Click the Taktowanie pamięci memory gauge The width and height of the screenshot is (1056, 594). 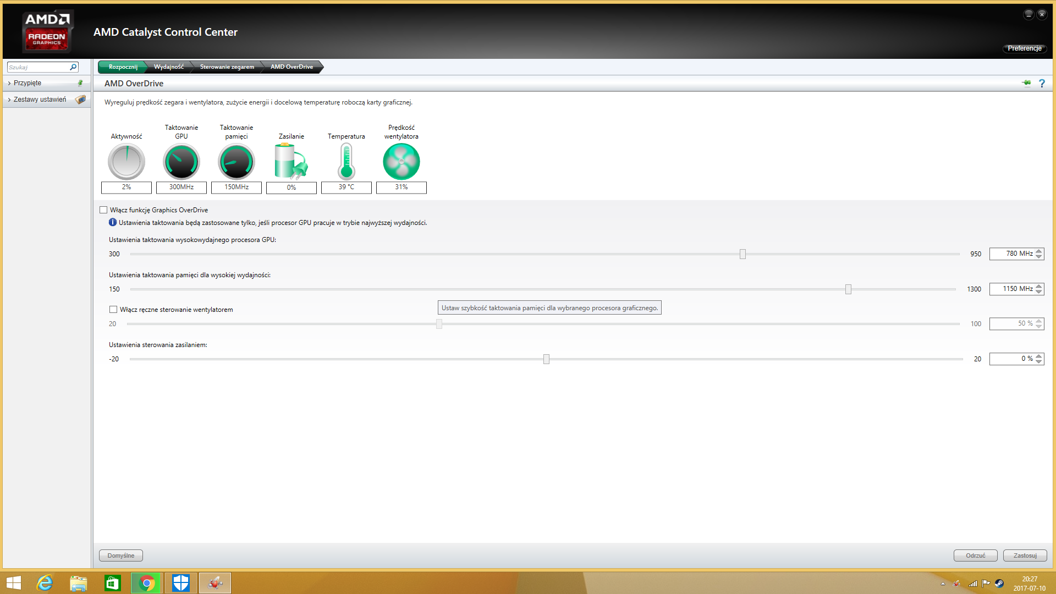point(237,162)
